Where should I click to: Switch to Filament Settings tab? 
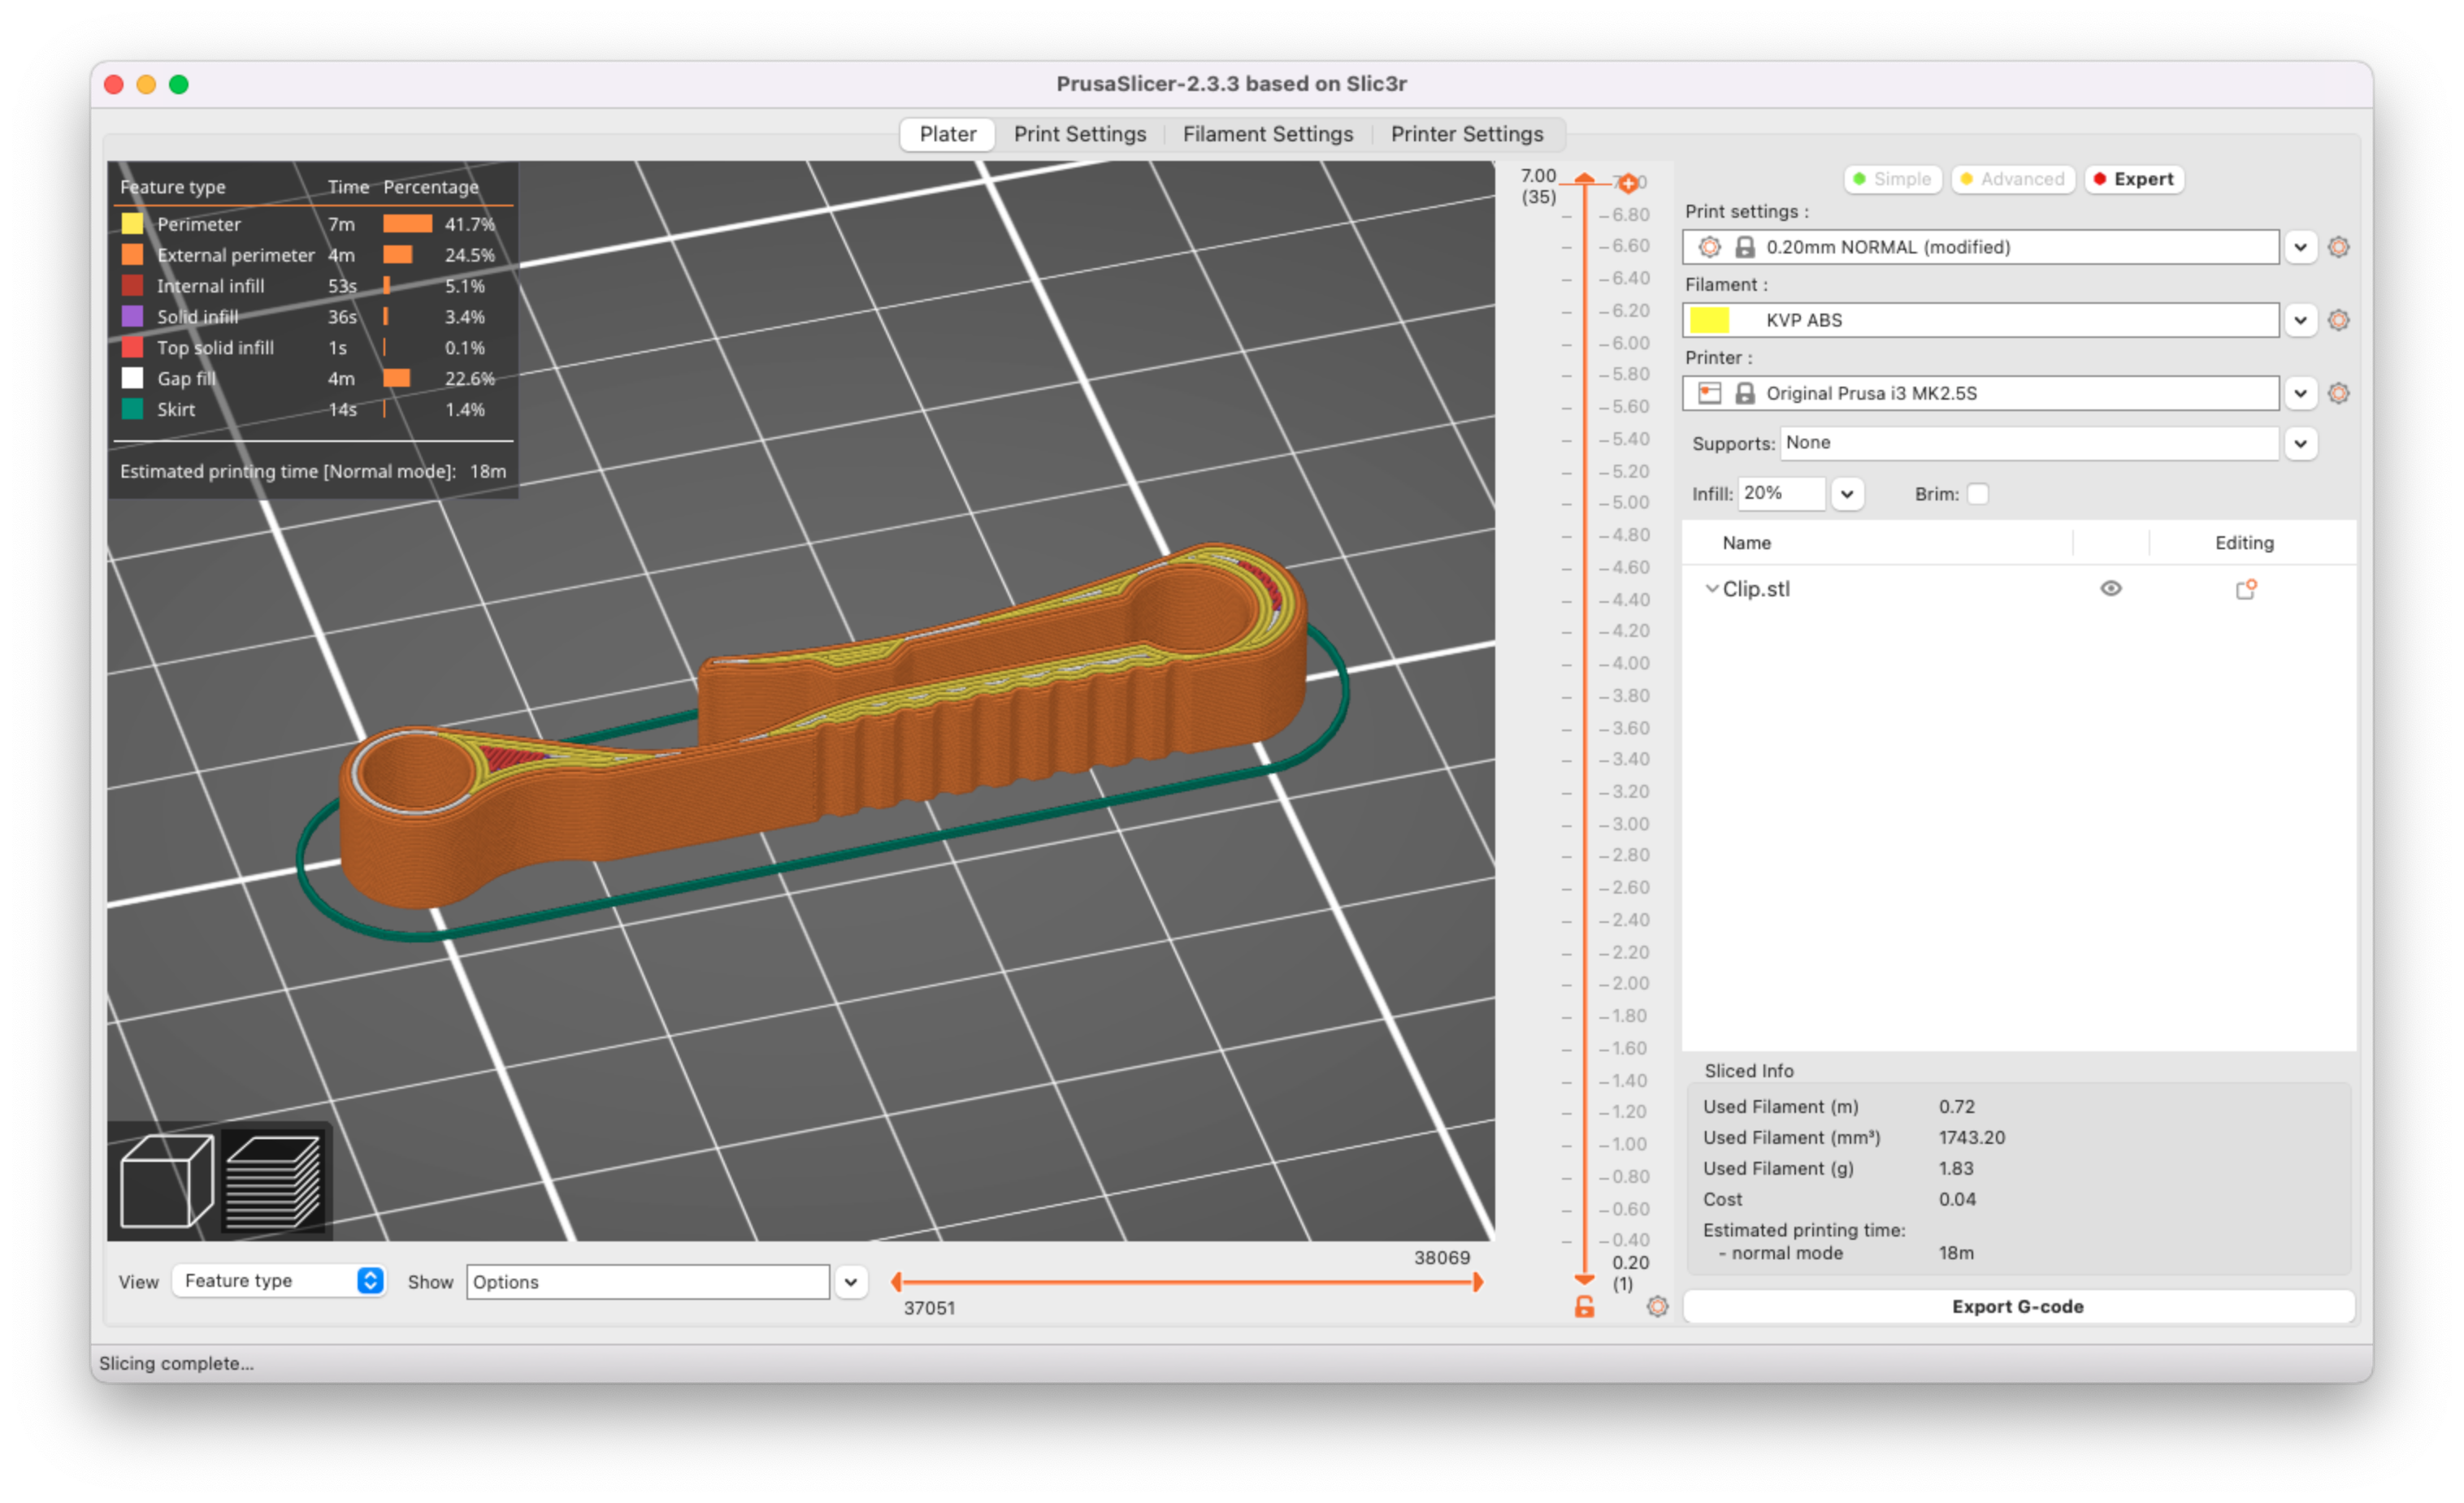coord(1267,134)
